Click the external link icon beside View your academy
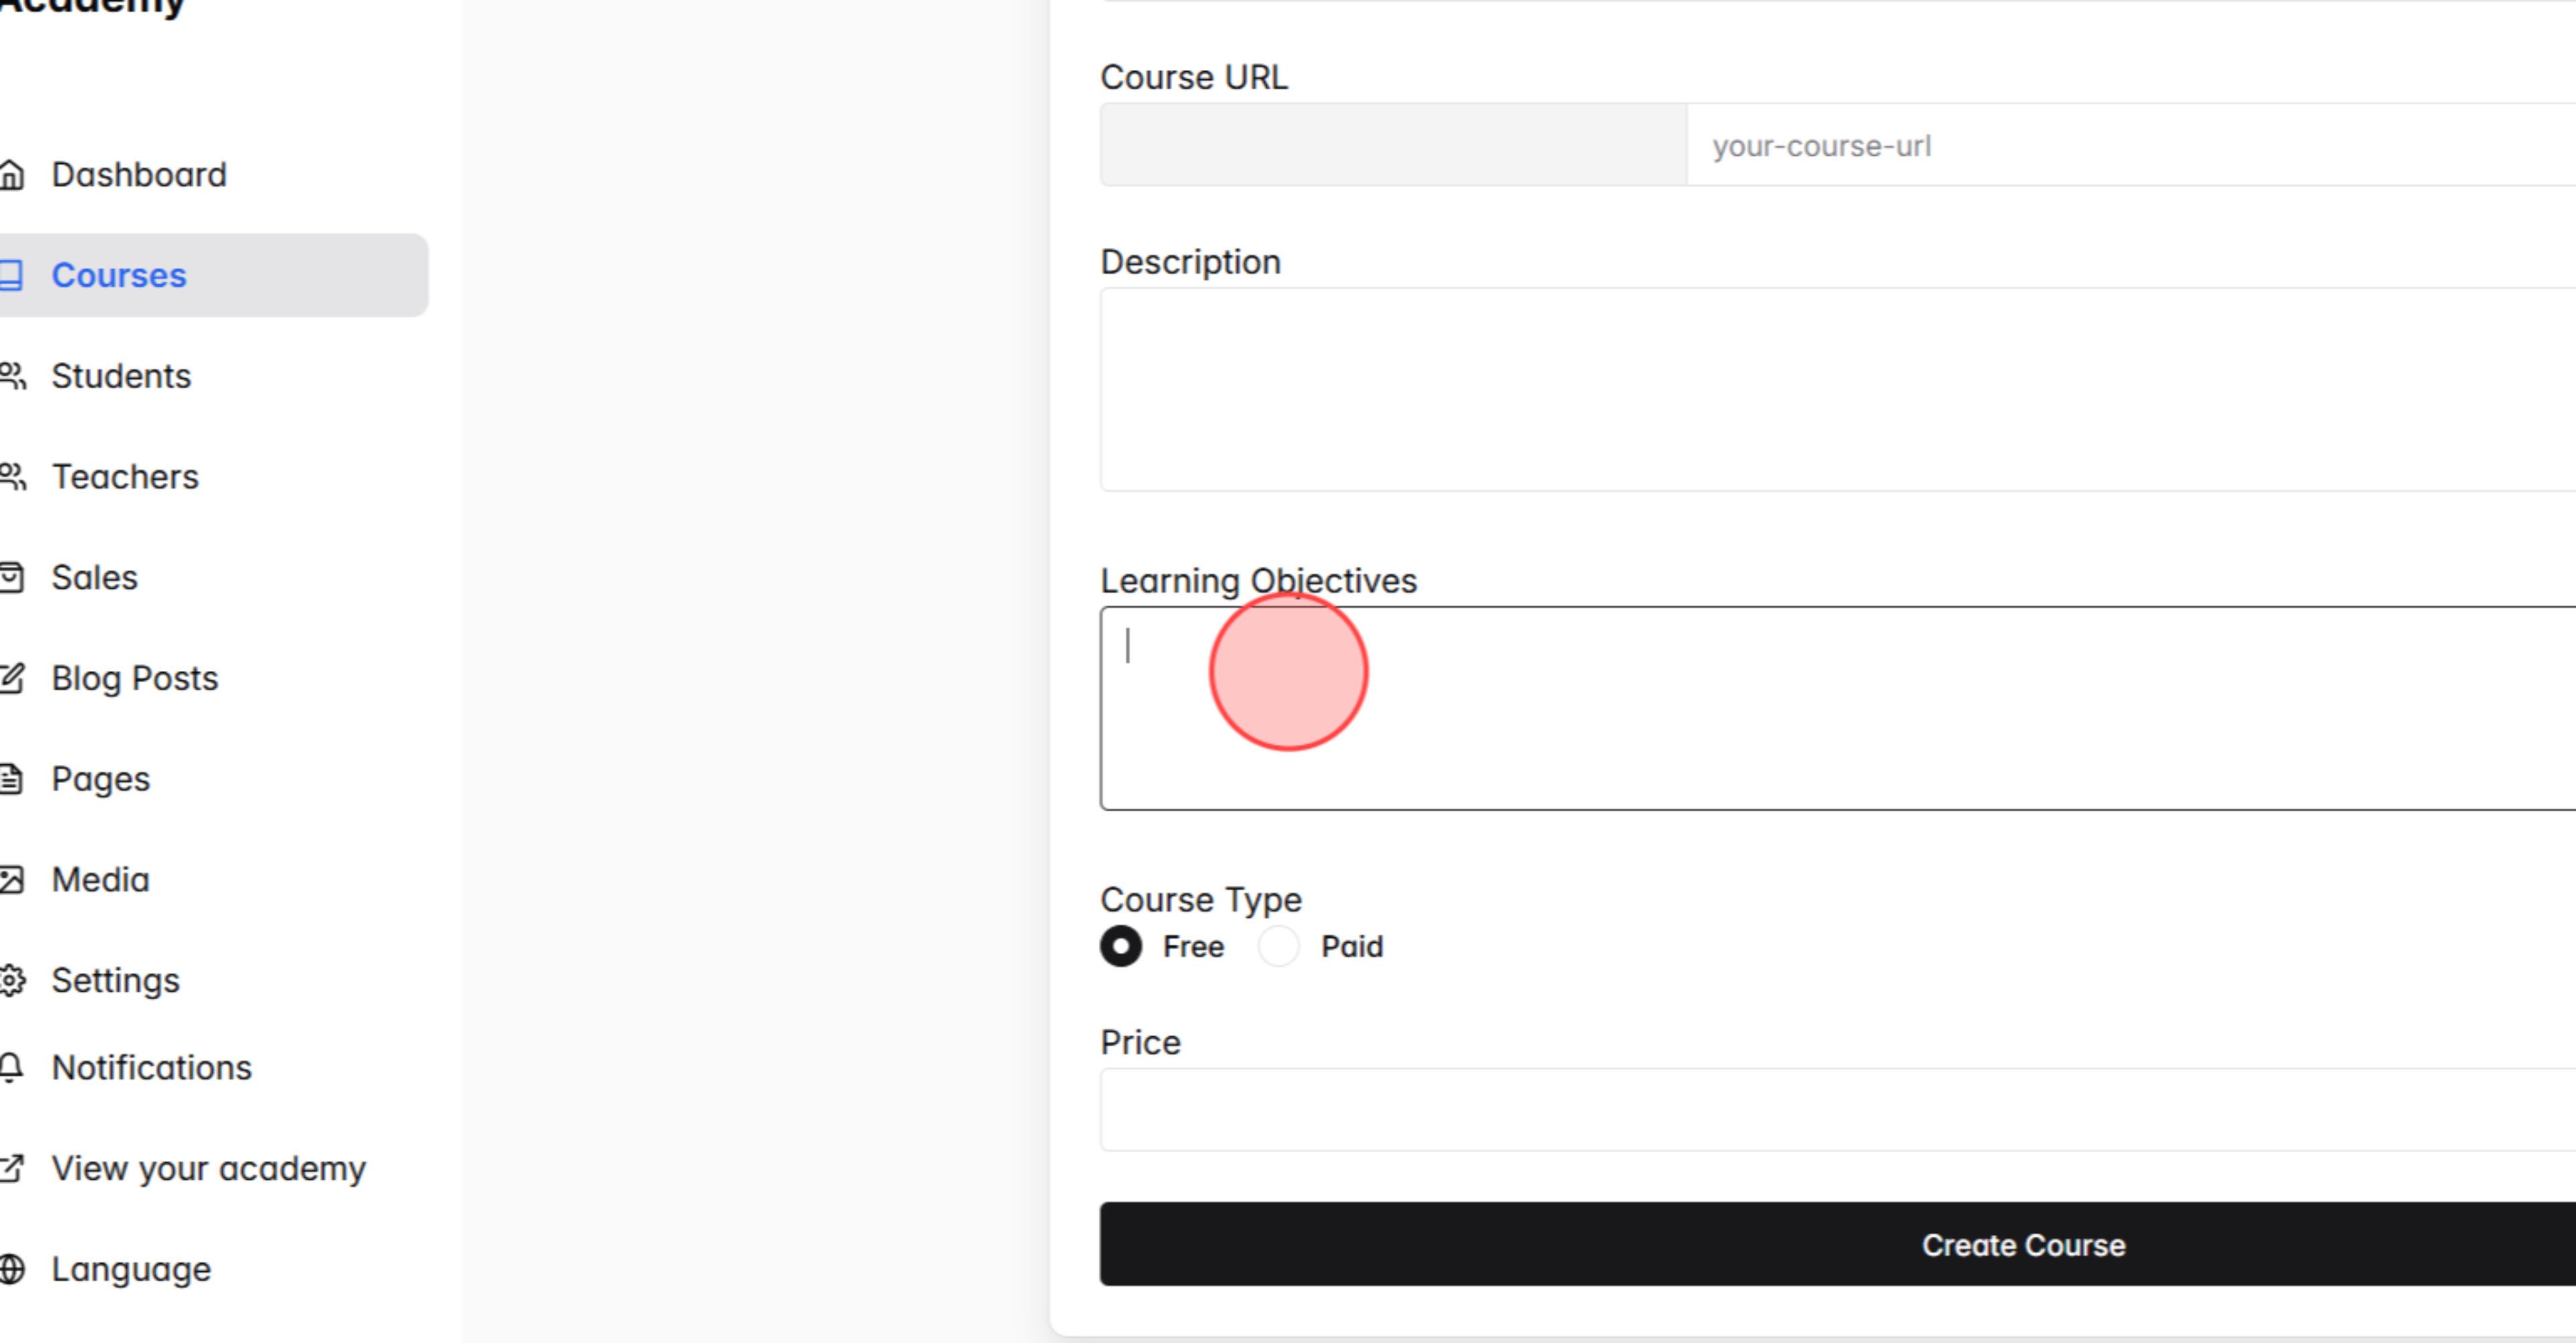Screen dimensions: 2576x1343 [x=13, y=1168]
